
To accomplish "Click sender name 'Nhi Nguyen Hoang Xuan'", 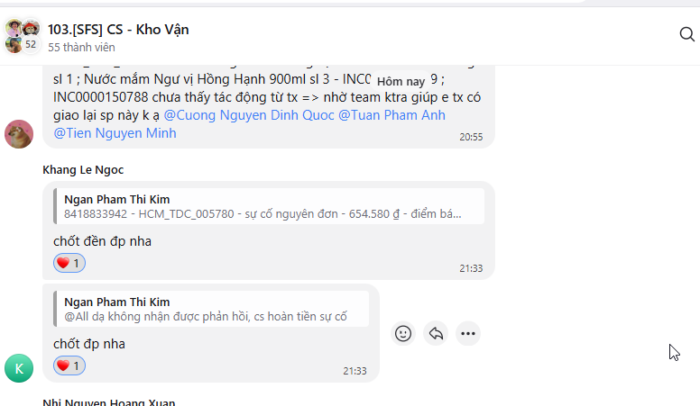I will coord(109,402).
